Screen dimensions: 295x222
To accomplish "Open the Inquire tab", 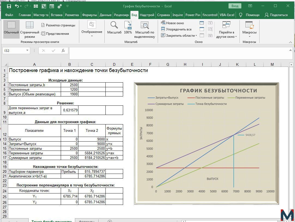I will click(178, 15).
